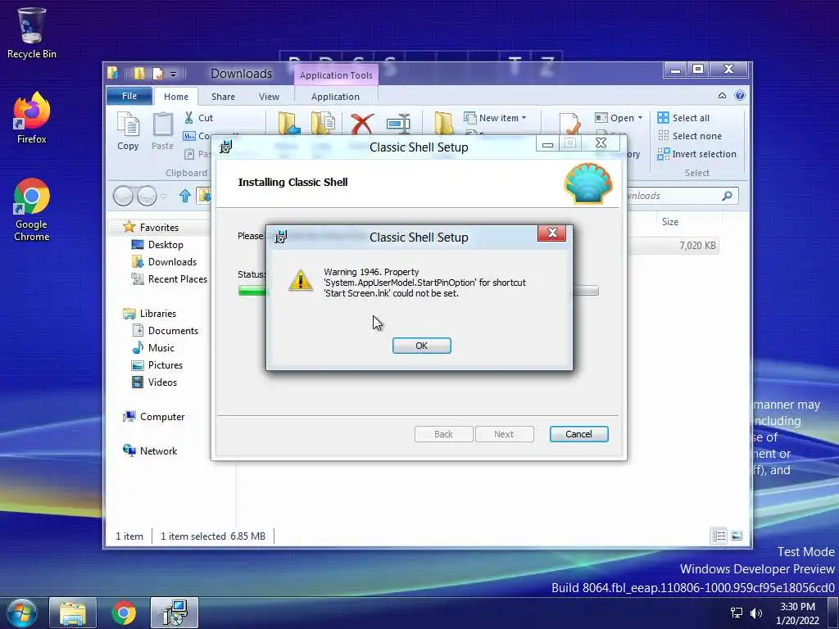Select Network in navigation pane
This screenshot has width=839, height=629.
pyautogui.click(x=150, y=451)
